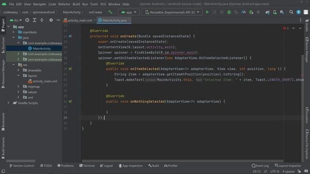310x174 pixels.
Task: Open the VCS menu
Action: coord(103,4)
